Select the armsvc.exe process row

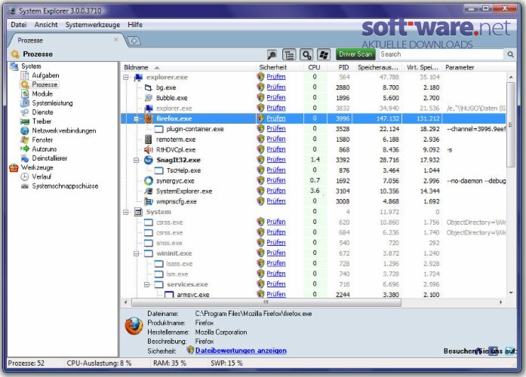point(313,295)
